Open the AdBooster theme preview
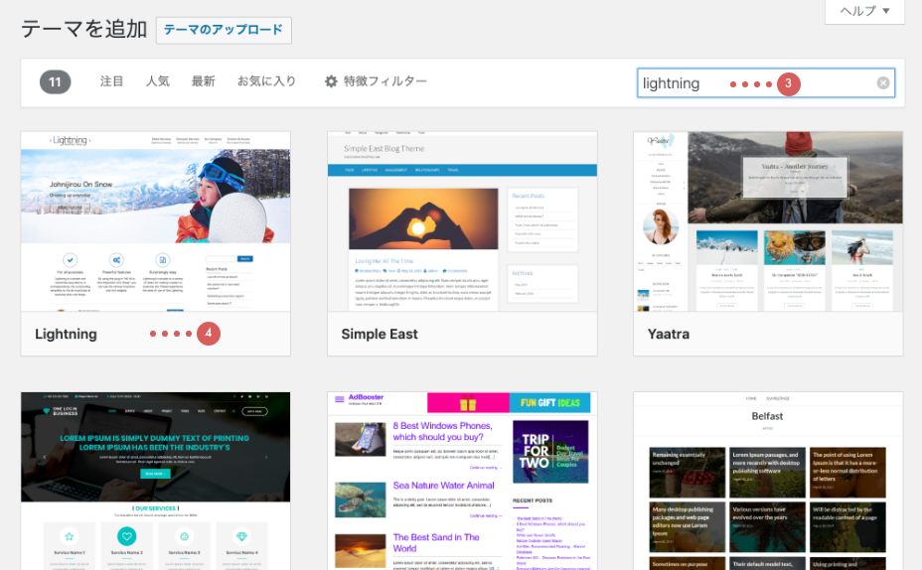Viewport: 922px width, 570px height. [462, 481]
